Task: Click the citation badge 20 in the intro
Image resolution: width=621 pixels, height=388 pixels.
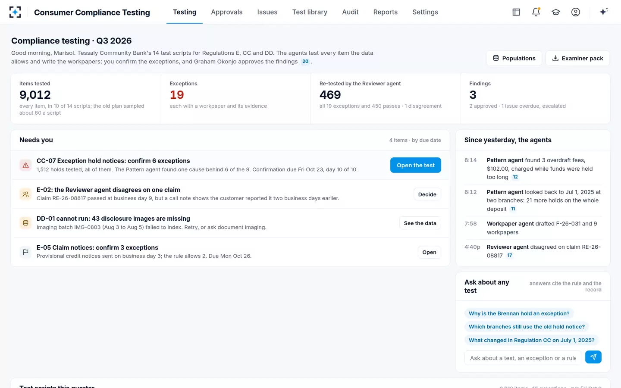Action: coord(305,61)
